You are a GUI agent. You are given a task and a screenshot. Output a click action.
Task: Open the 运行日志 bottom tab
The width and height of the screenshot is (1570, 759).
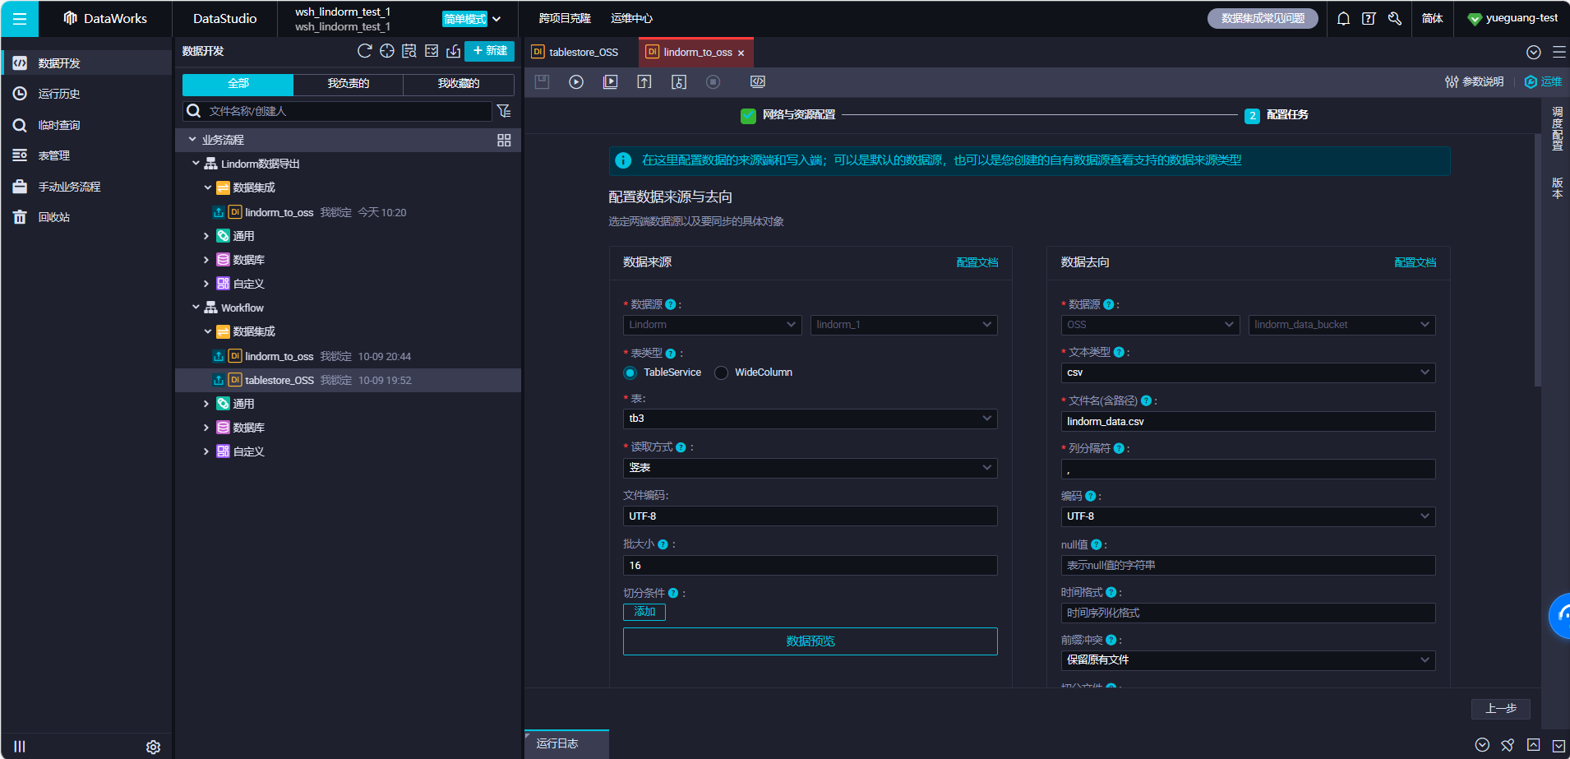[x=567, y=743]
